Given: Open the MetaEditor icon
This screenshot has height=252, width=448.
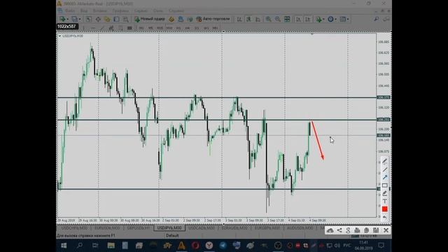Looking at the screenshot, I should (171, 19).
